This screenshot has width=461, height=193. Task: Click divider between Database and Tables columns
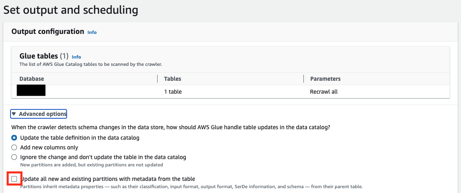157,79
